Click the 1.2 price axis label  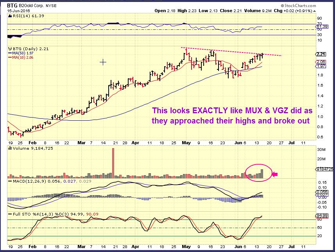(x=320, y=106)
